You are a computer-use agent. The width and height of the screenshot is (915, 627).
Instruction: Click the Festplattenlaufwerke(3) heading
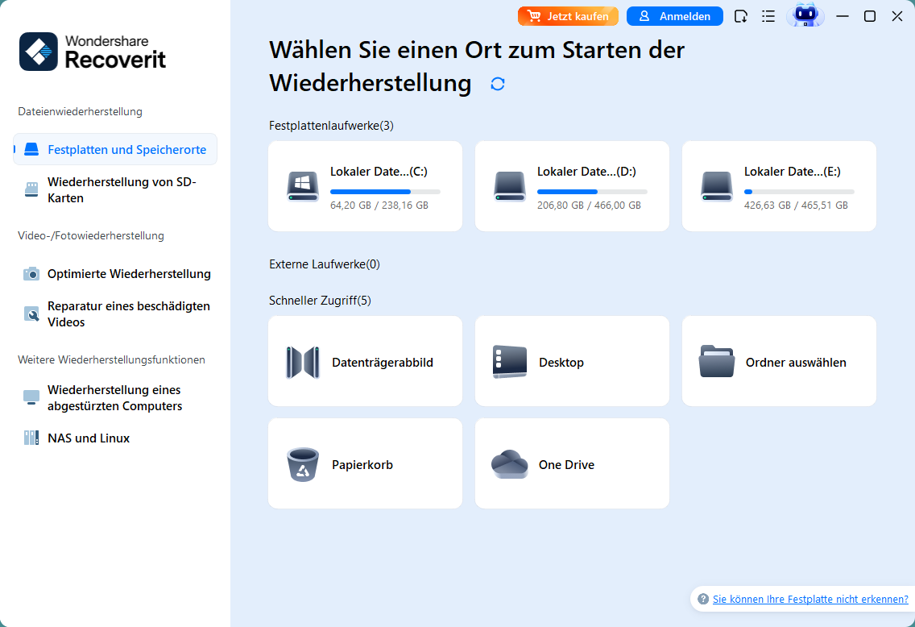click(332, 126)
